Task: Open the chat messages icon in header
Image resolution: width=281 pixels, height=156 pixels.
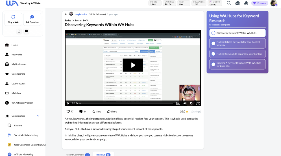Action: pyautogui.click(x=238, y=3)
